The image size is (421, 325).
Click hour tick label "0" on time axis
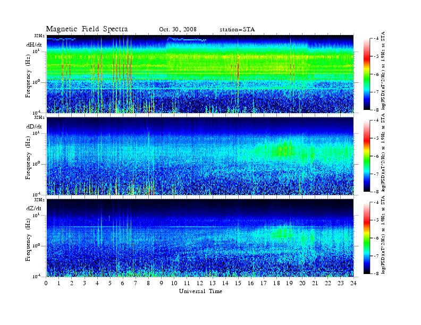(x=46, y=283)
